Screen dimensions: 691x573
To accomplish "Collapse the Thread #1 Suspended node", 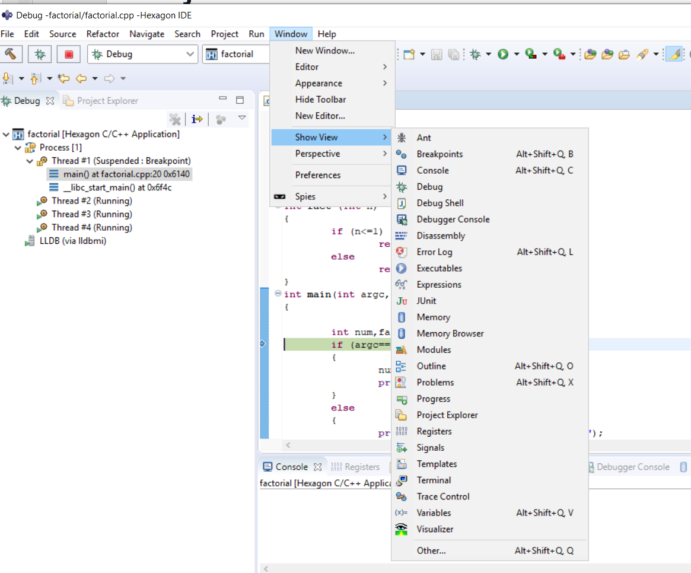I will [x=30, y=161].
